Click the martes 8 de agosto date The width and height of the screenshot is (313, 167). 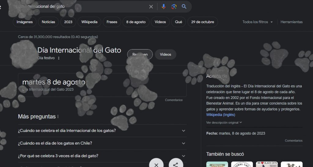[x=54, y=82]
